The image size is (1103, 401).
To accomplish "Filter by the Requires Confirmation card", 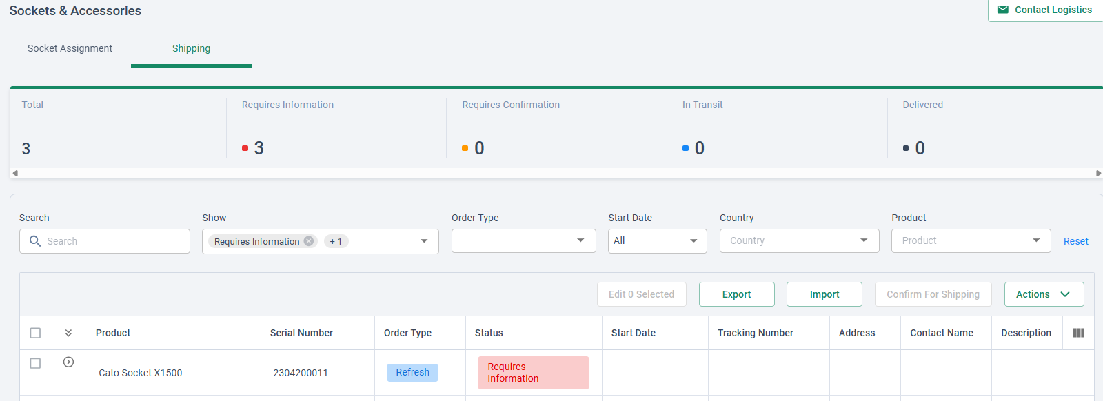I will coord(557,128).
